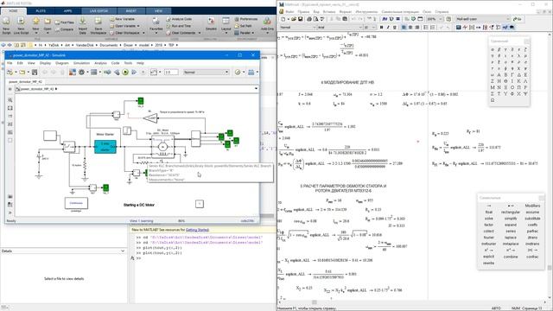Toggle bulleted list in Mathcad formatting bar
This screenshot has height=311, width=553.
(x=426, y=27)
